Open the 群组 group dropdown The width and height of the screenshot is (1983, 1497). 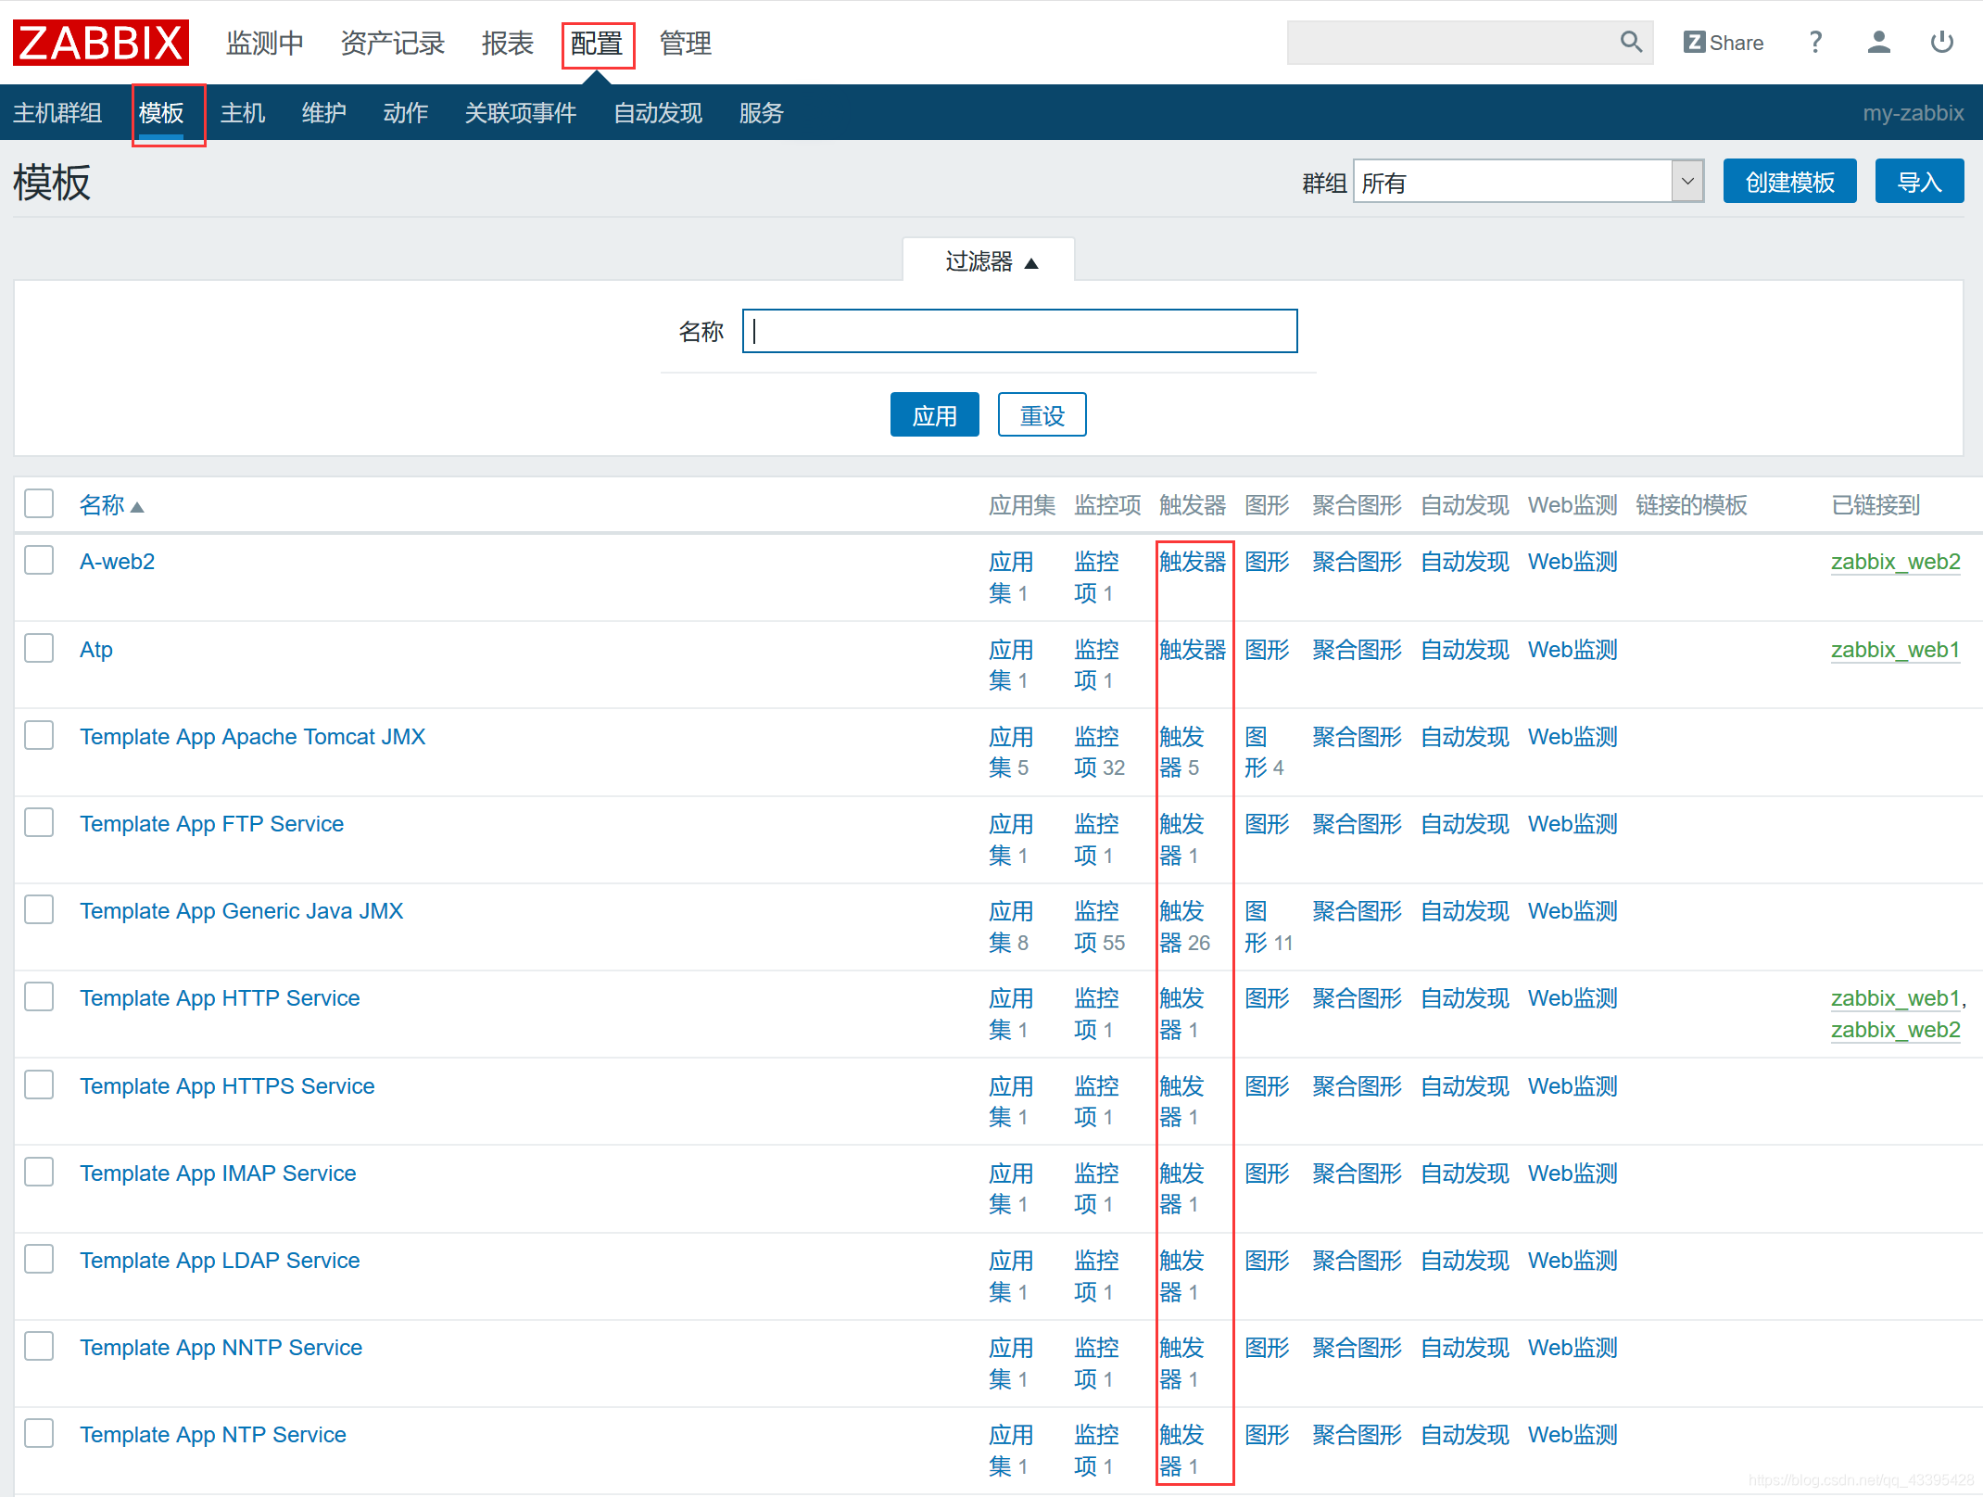1528,182
